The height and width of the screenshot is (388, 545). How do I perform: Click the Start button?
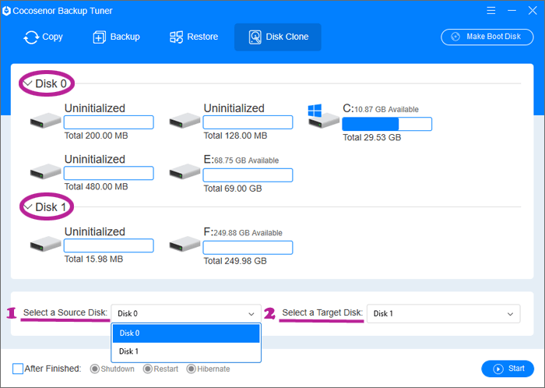(508, 369)
